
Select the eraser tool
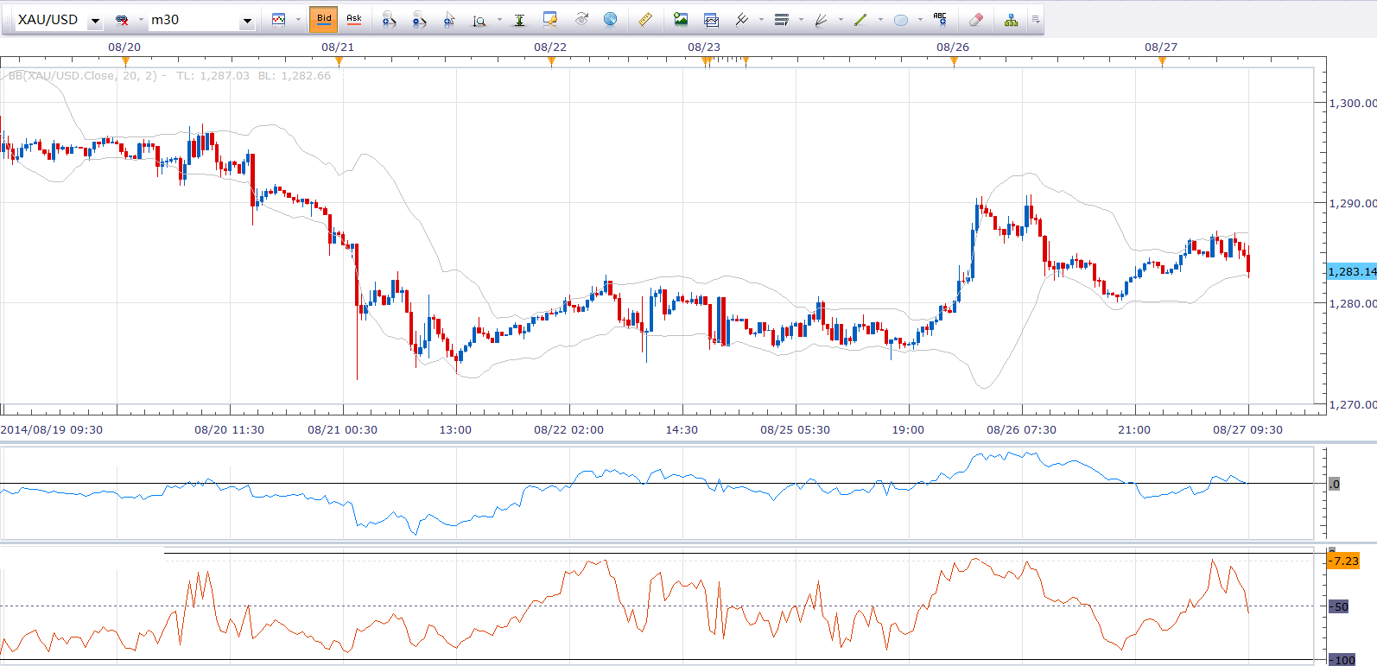point(975,19)
